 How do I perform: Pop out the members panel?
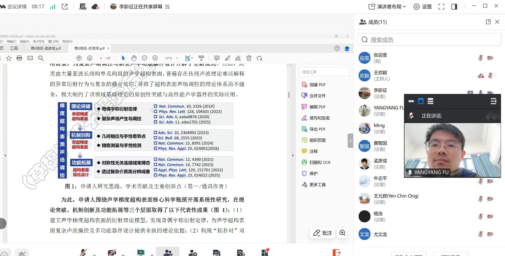(488, 22)
